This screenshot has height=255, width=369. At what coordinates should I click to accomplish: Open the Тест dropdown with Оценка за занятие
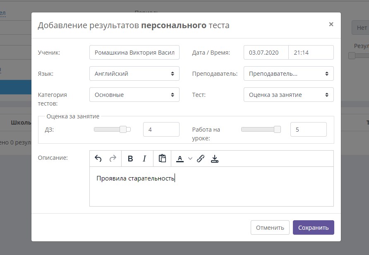288,95
